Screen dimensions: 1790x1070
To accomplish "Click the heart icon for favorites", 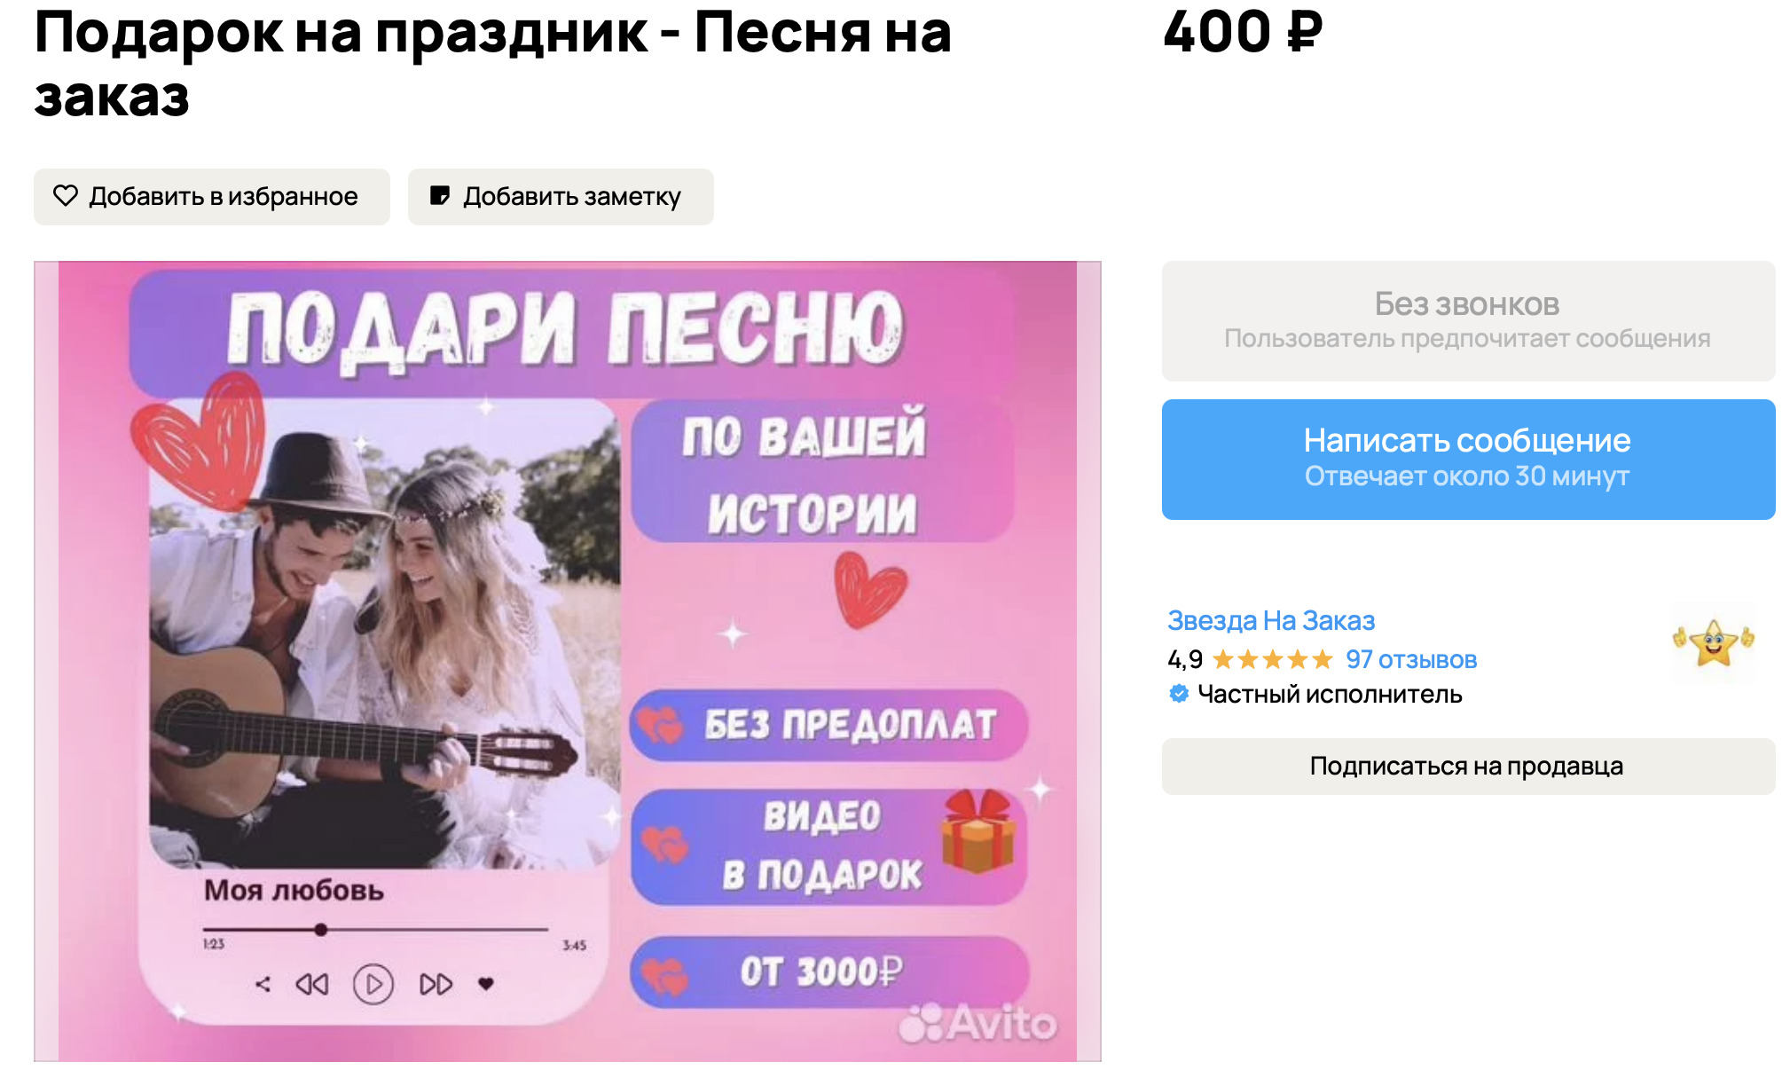I will (x=66, y=196).
